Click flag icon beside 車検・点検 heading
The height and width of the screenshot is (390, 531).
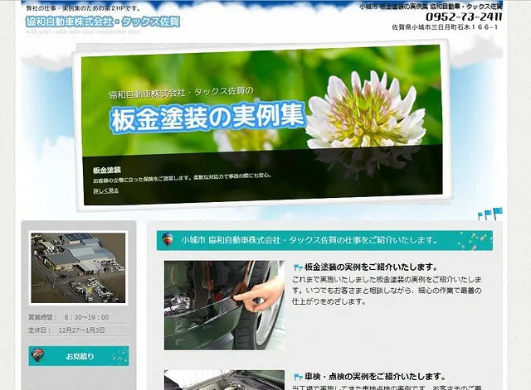pos(298,377)
